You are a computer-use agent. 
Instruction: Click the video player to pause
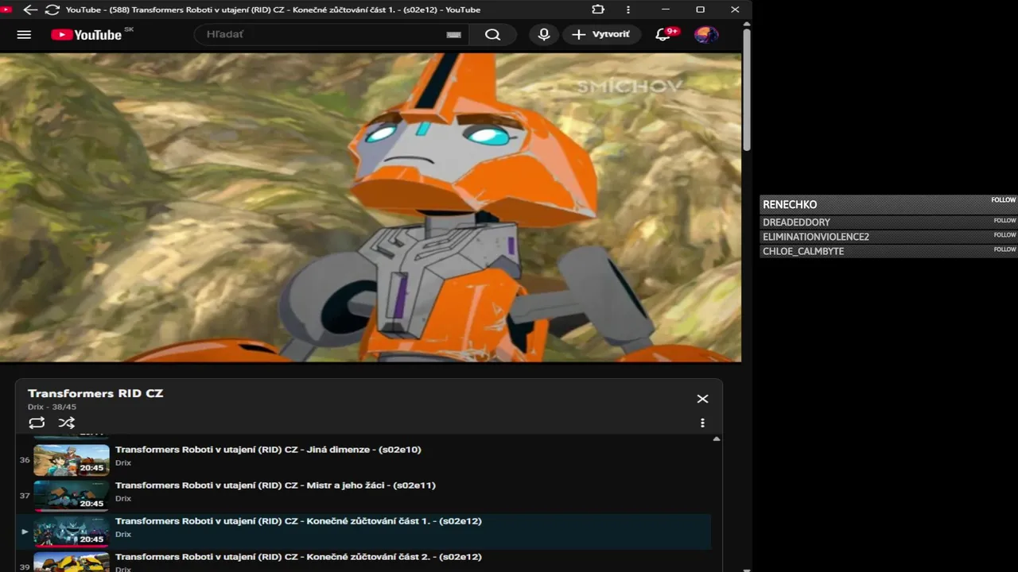tap(371, 208)
